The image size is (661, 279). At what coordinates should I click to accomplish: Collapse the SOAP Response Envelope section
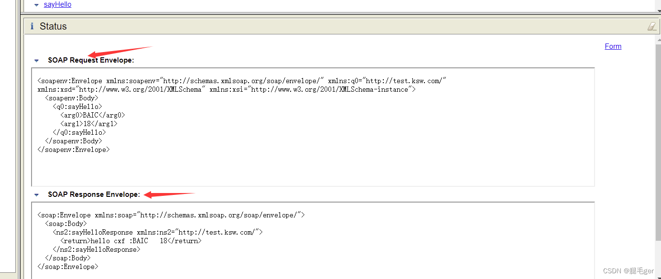pos(36,194)
